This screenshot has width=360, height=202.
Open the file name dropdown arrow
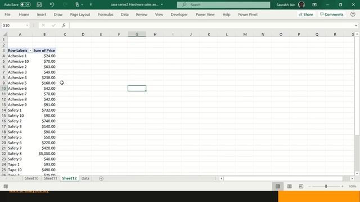pyautogui.click(x=162, y=4)
